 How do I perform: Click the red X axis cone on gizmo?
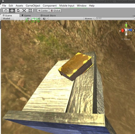tap(122, 31)
